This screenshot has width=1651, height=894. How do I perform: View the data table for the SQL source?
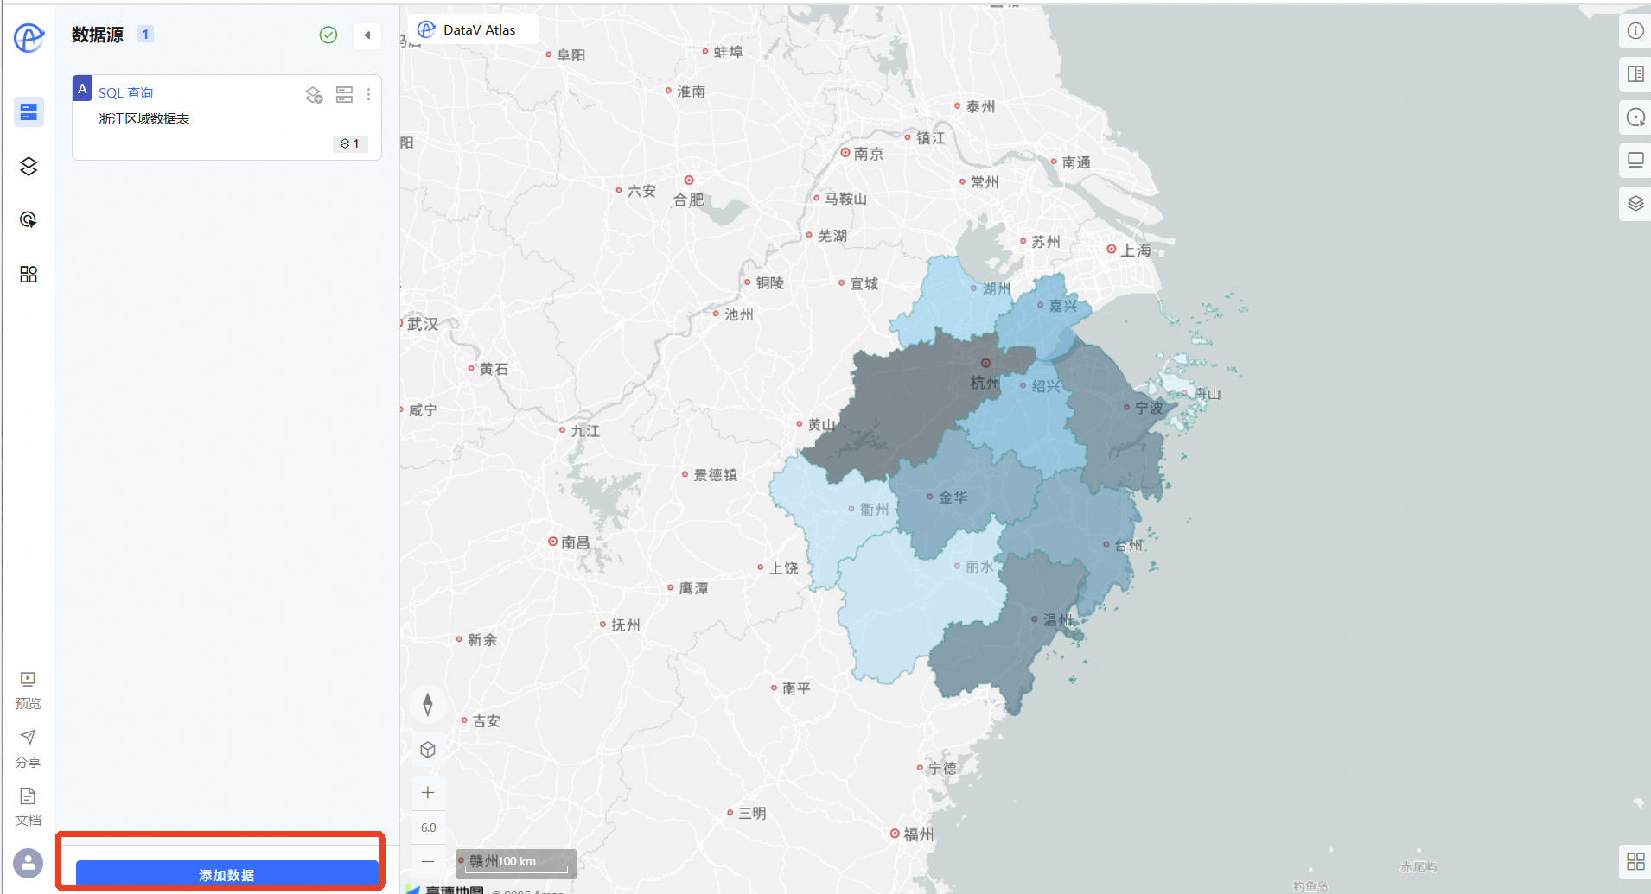344,94
